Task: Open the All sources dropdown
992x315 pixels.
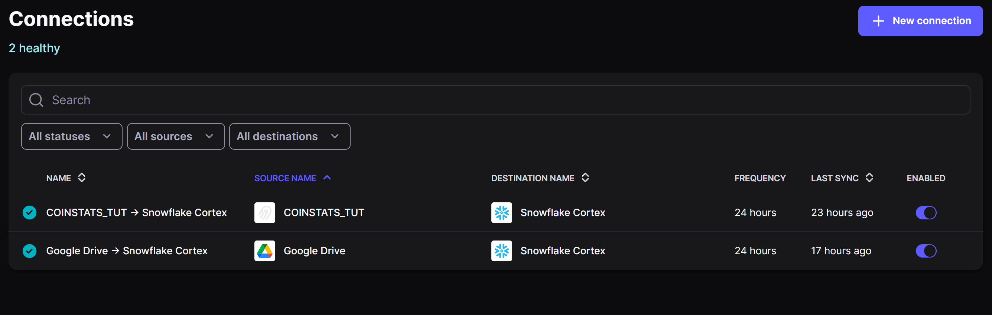Action: (x=176, y=136)
